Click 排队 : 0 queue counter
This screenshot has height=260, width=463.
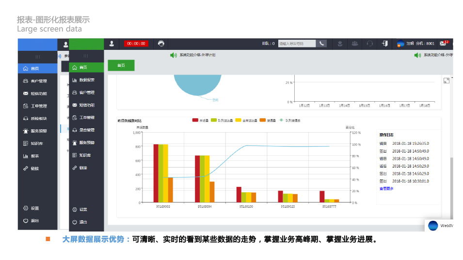[268, 44]
